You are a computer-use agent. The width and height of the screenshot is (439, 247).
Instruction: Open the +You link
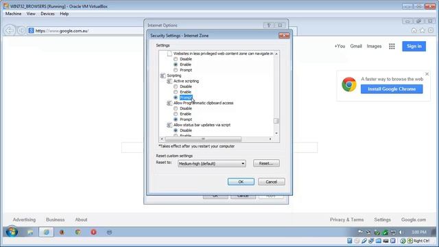click(340, 46)
